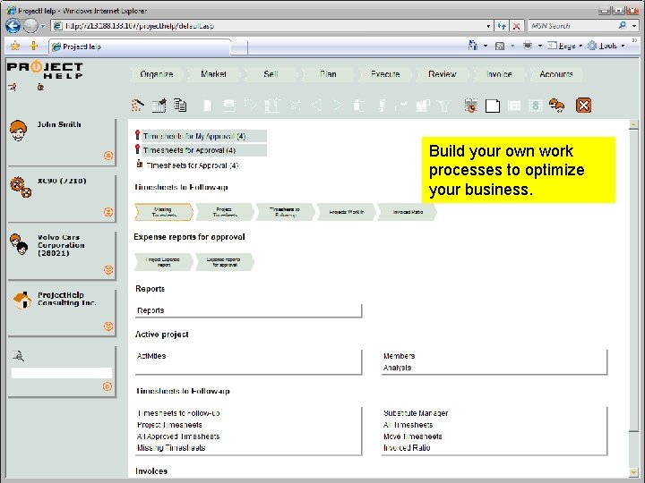Expand the sidebar search card
The height and width of the screenshot is (483, 645).
[107, 386]
